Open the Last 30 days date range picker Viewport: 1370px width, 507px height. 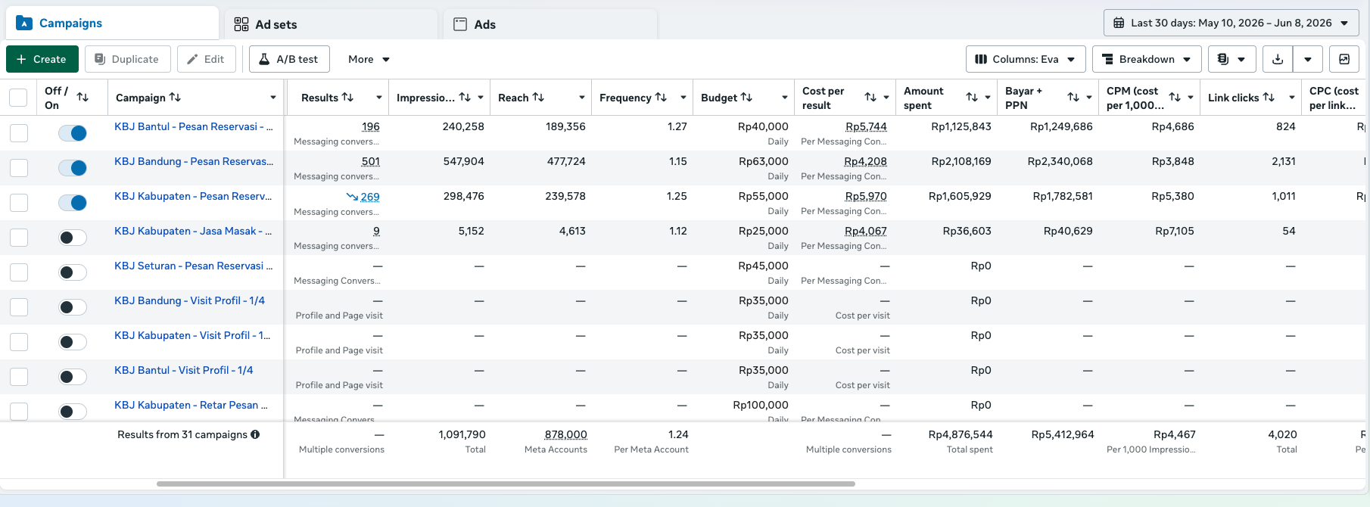[1231, 23]
